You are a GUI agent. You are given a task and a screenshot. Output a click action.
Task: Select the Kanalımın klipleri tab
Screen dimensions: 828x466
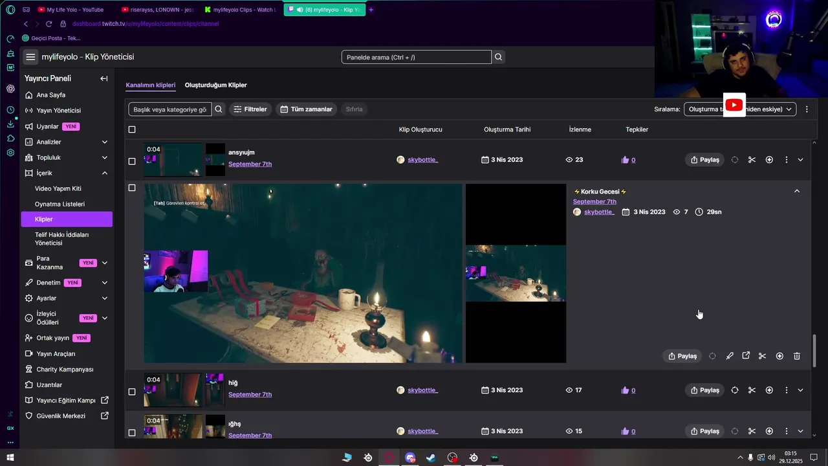tap(150, 85)
